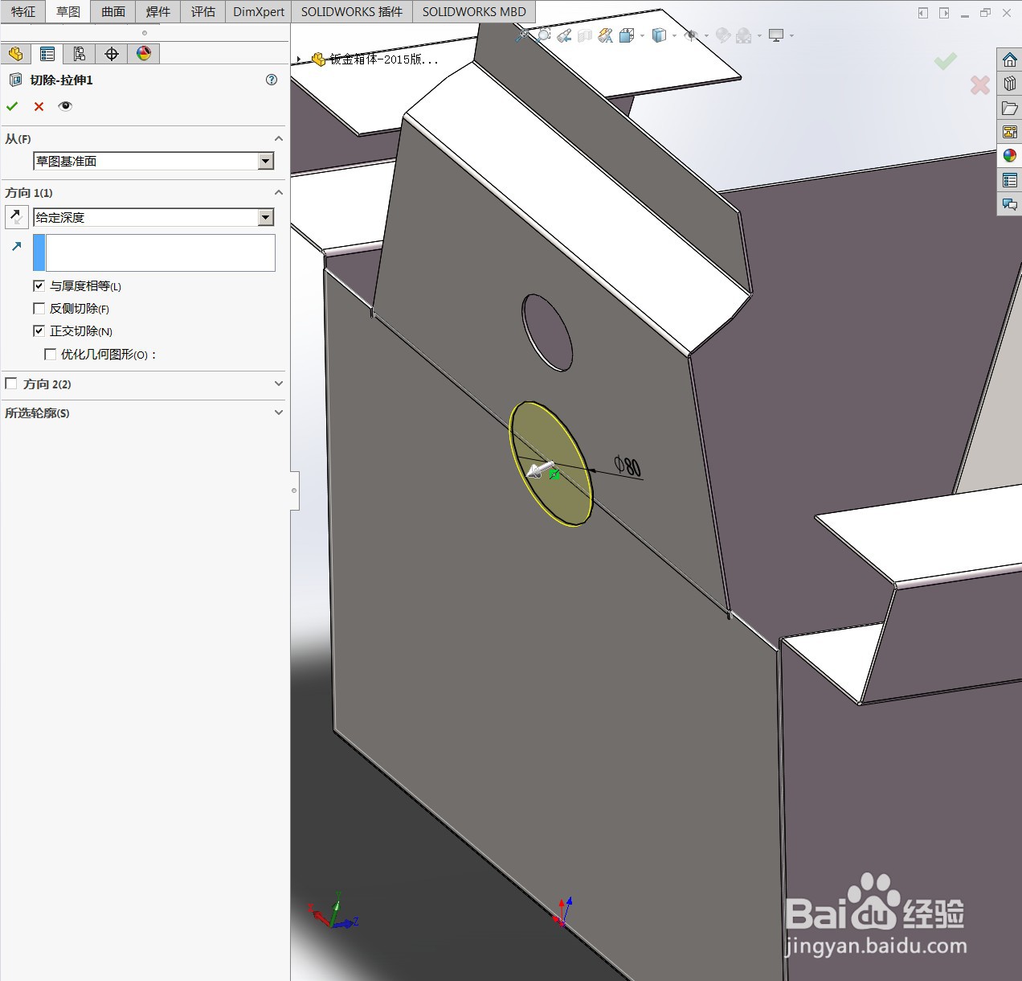This screenshot has height=981, width=1022.
Task: Expand the flyout tree '钣金箱体-2015版'
Action: coord(299,60)
